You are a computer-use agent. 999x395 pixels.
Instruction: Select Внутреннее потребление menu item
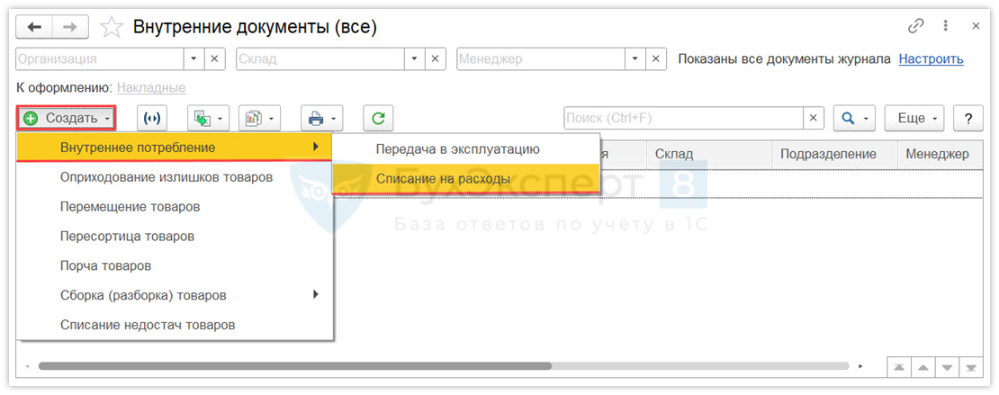(x=175, y=148)
